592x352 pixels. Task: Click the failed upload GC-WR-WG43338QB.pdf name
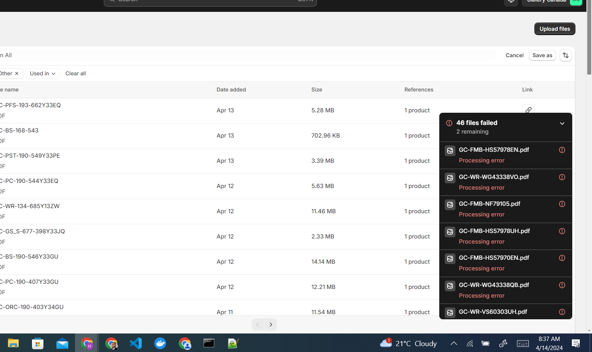pos(494,285)
